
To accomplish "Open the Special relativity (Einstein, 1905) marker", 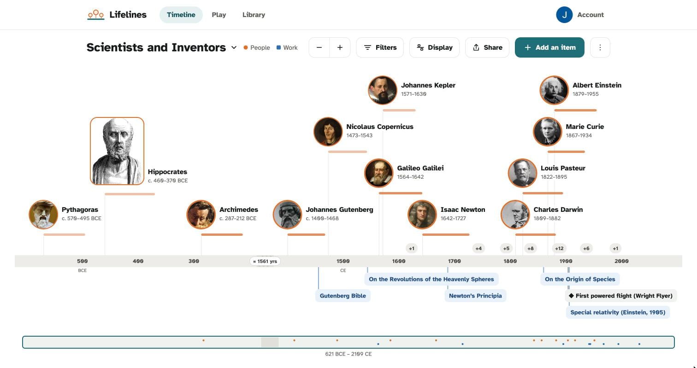I will (618, 312).
